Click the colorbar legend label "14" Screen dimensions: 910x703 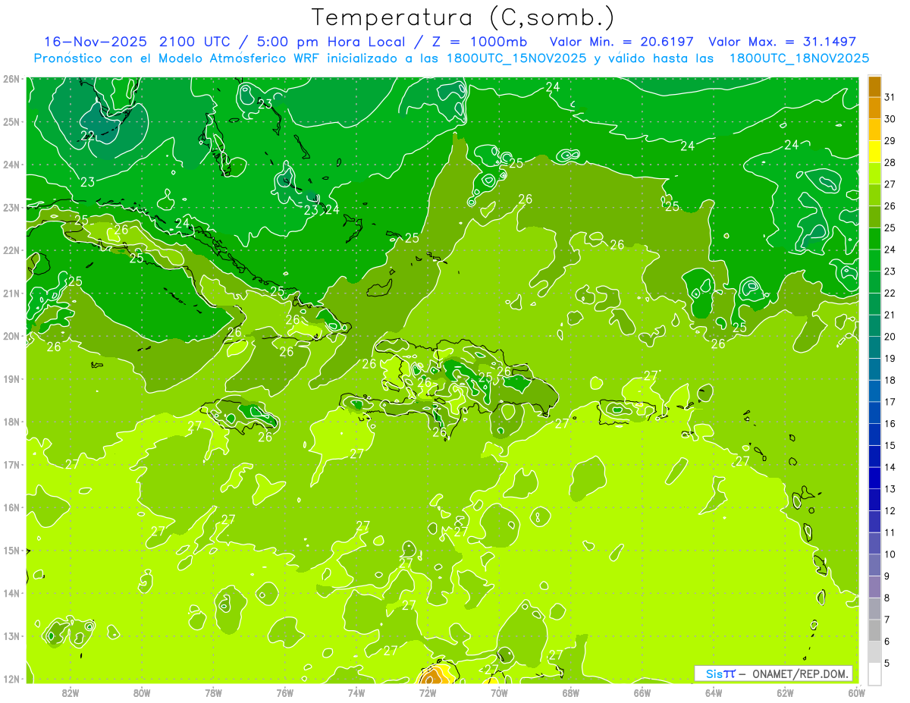890,467
